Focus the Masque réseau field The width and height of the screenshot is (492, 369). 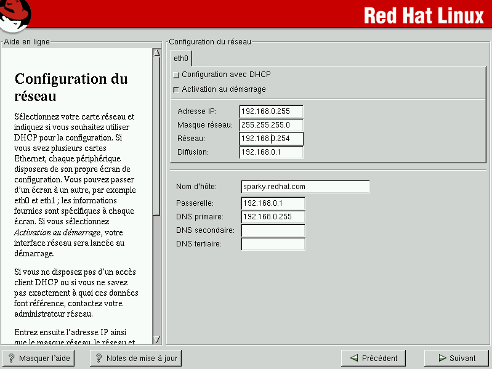point(271,125)
